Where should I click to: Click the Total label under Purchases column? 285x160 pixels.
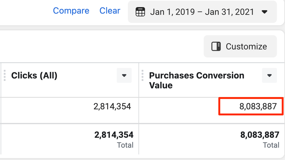click(271, 145)
